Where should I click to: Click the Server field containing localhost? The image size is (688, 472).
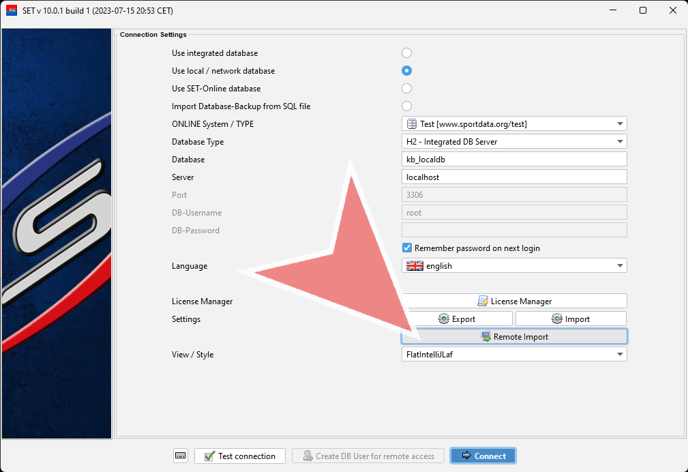point(514,177)
